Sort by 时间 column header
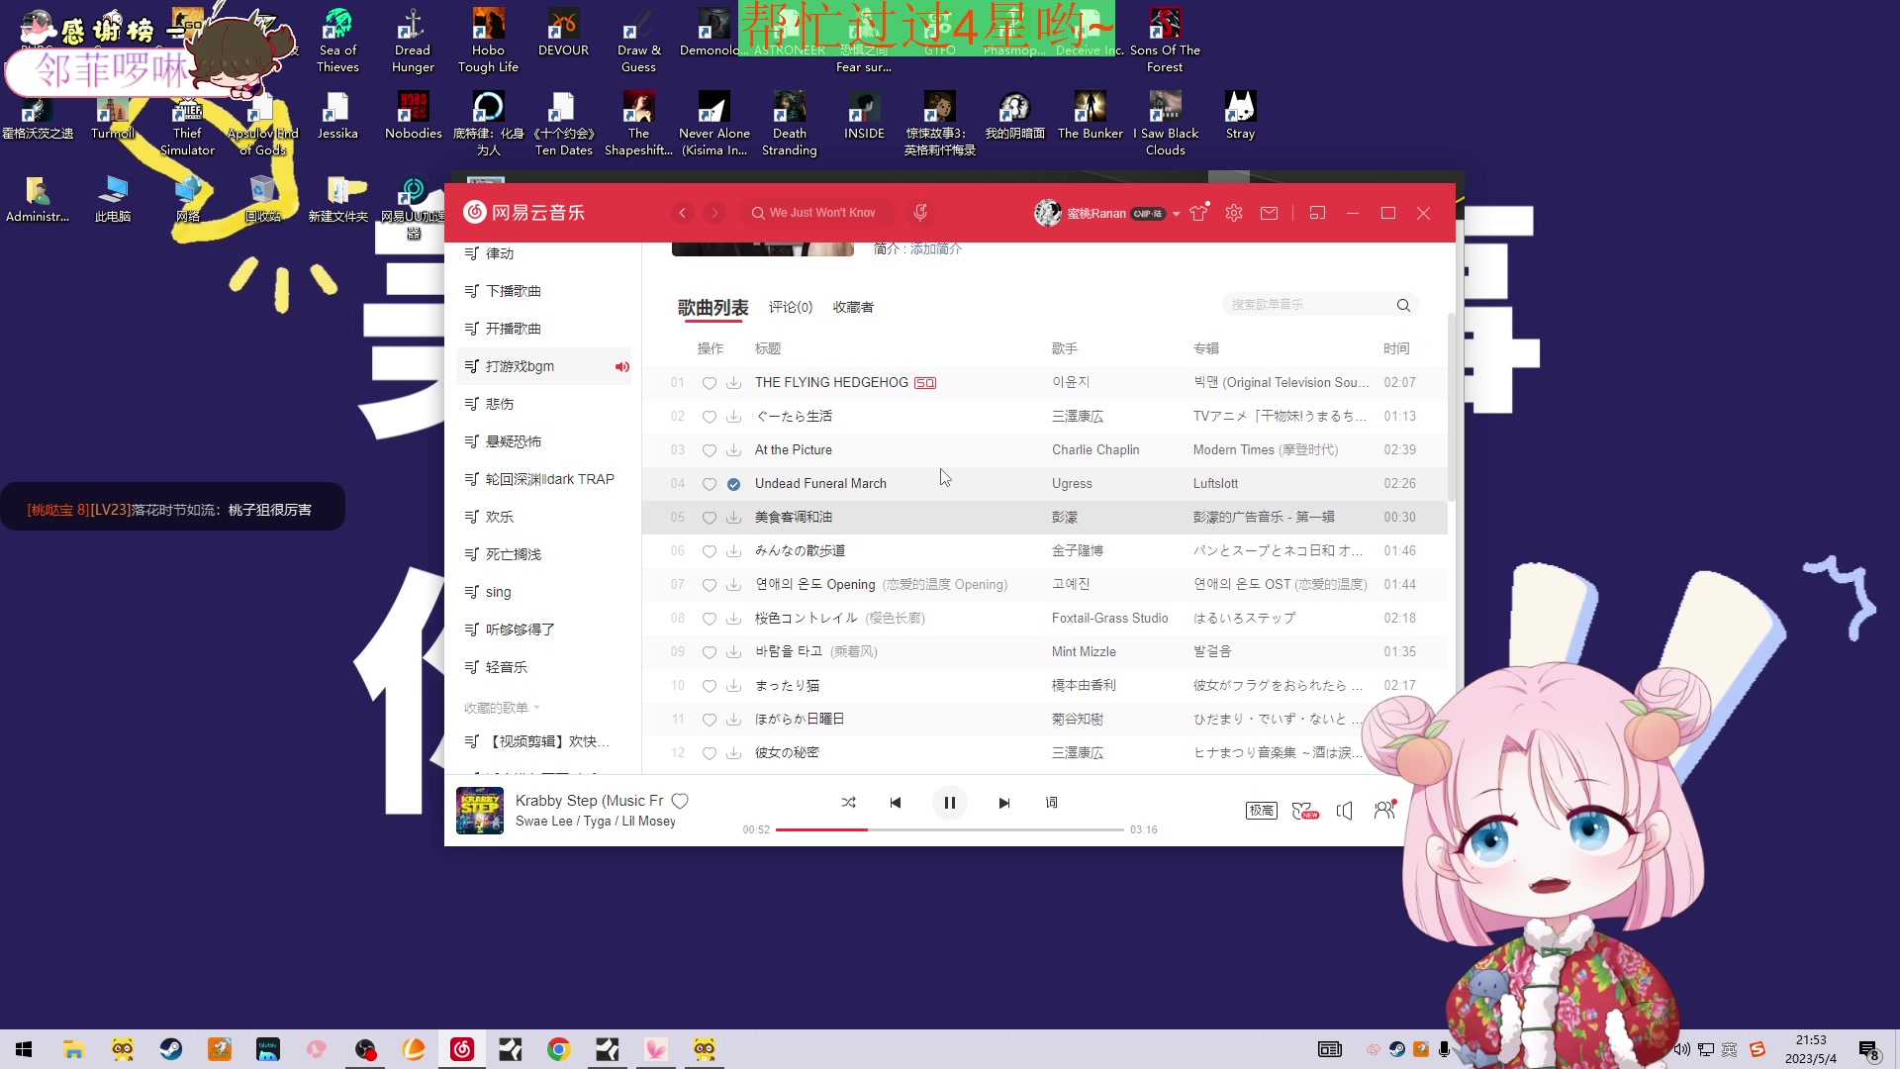Screen dimensions: 1900x1069 [x=1396, y=348]
